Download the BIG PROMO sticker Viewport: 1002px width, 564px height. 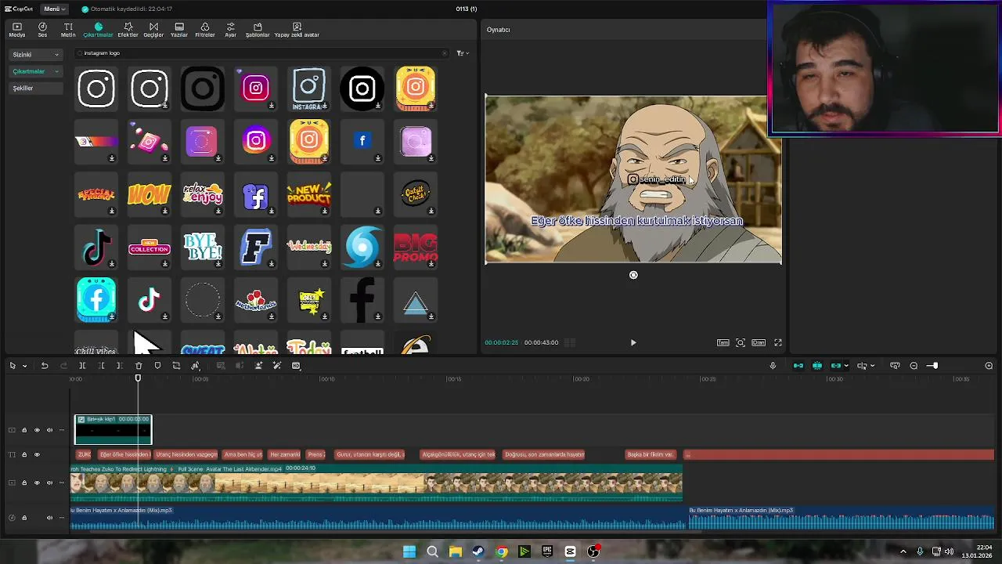(431, 263)
